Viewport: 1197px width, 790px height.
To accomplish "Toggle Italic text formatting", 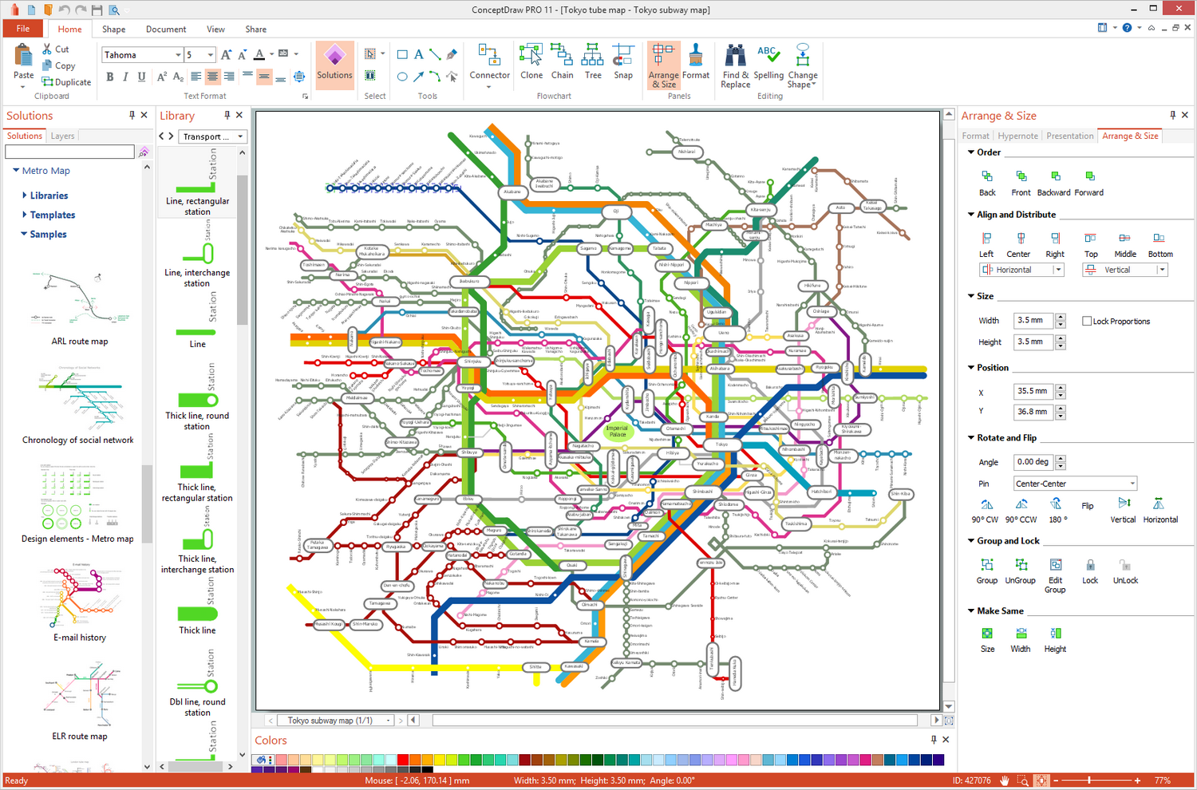I will point(126,77).
